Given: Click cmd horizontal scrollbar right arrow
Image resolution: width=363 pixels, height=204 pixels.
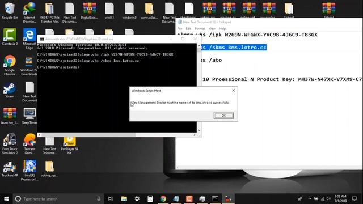Looking at the screenshot, I should [195, 135].
